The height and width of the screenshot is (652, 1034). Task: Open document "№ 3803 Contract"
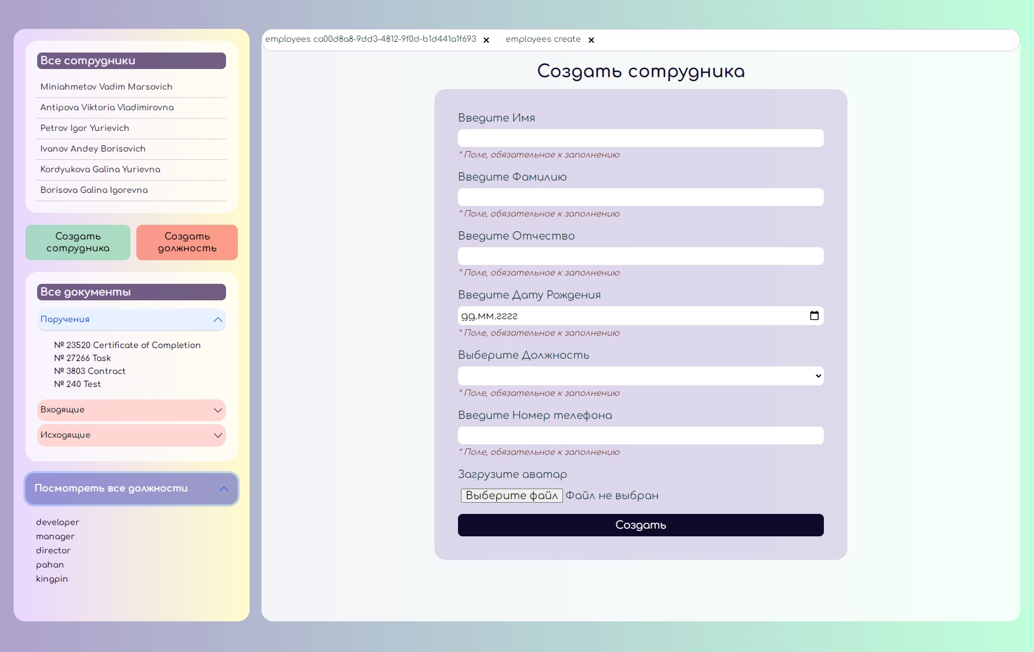pyautogui.click(x=90, y=371)
